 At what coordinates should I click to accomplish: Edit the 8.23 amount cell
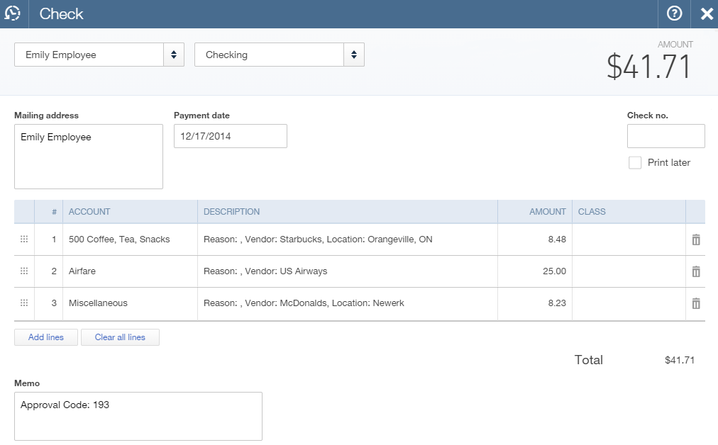point(535,303)
